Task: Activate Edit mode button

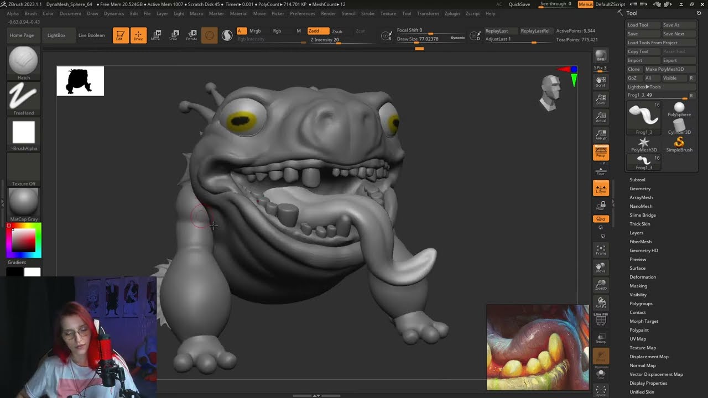Action: click(120, 35)
